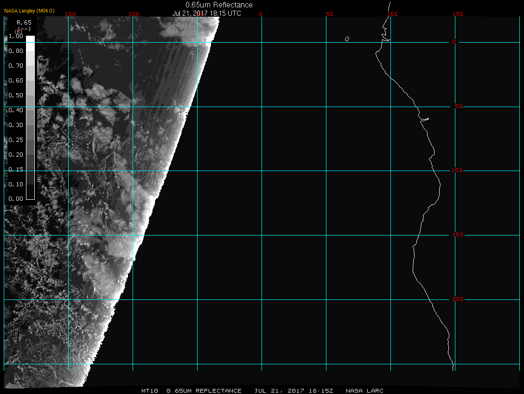Click the 'NASA Langley (M04.0)' label

(x=29, y=11)
